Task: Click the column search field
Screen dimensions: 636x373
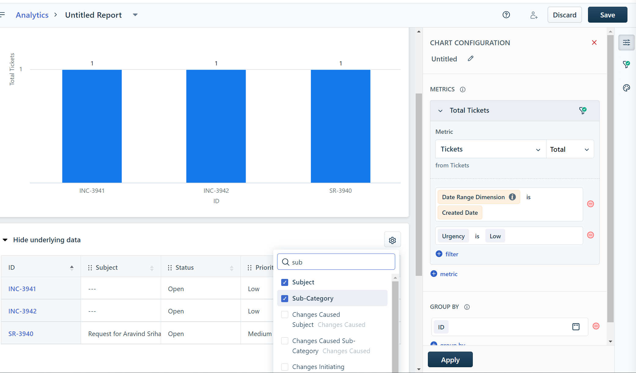Action: (339, 262)
